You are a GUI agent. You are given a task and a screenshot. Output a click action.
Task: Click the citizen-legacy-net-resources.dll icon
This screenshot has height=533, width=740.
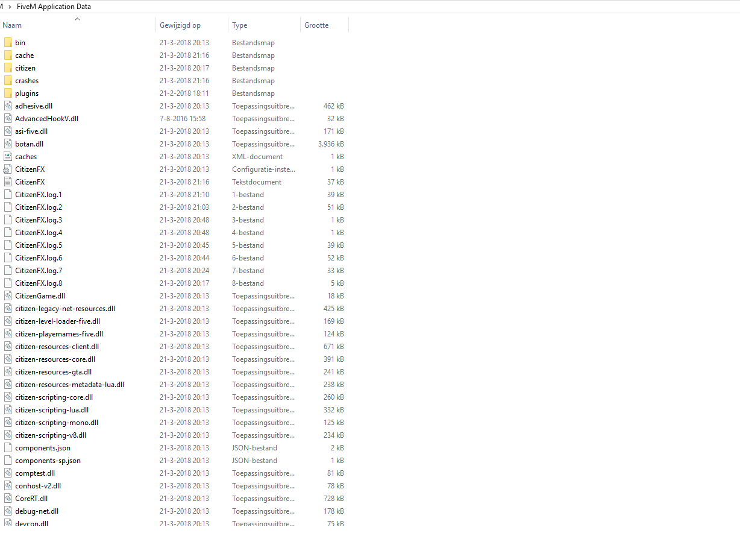tap(8, 308)
